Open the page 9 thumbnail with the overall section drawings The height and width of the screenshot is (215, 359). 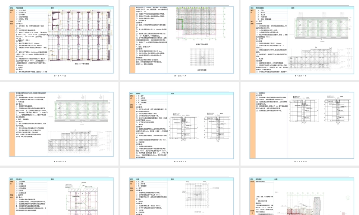pos(300,40)
